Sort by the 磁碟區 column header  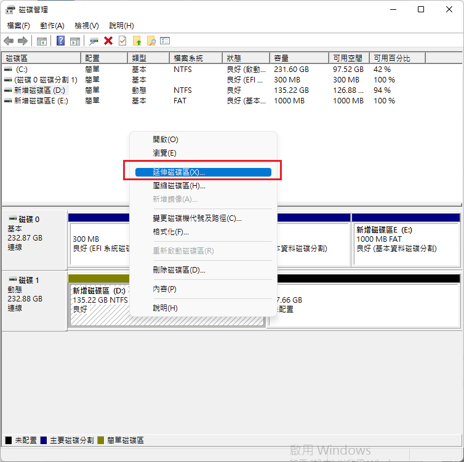pyautogui.click(x=41, y=58)
